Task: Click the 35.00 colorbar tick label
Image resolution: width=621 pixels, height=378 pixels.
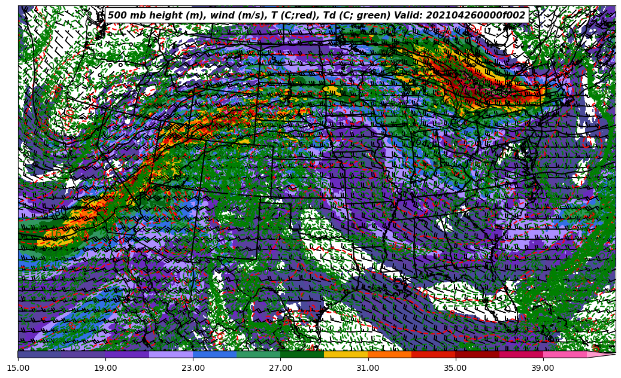Action: click(455, 368)
